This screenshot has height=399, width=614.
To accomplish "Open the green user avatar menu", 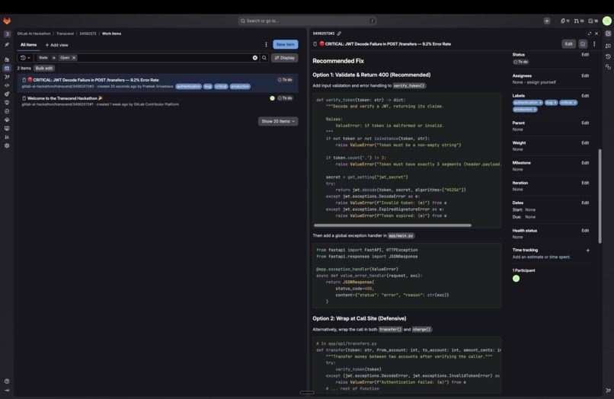I will coord(606,21).
